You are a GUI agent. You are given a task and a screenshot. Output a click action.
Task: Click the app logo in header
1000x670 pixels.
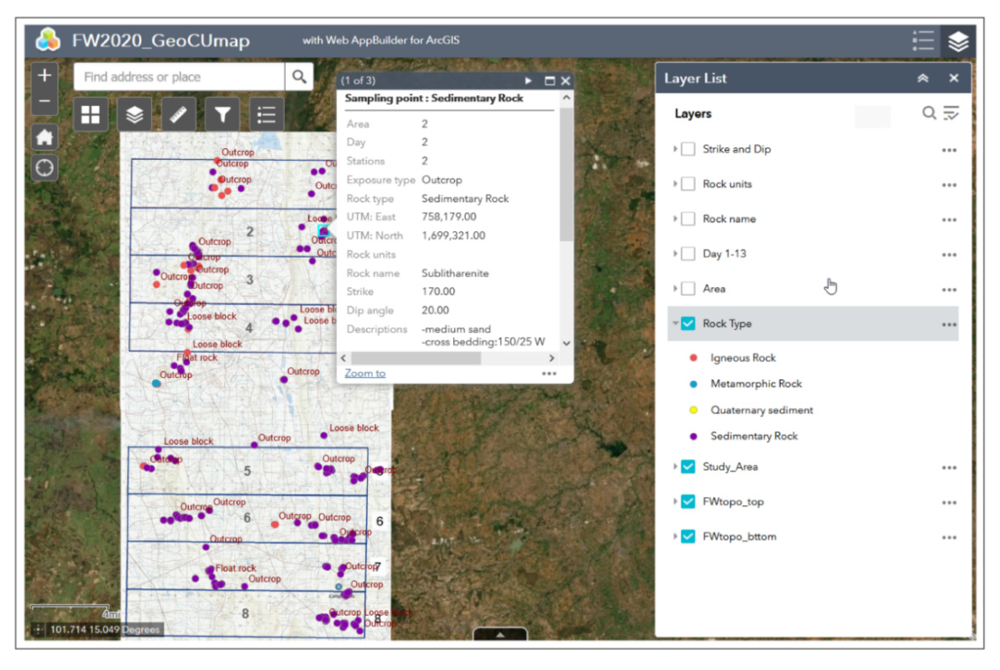pyautogui.click(x=48, y=40)
